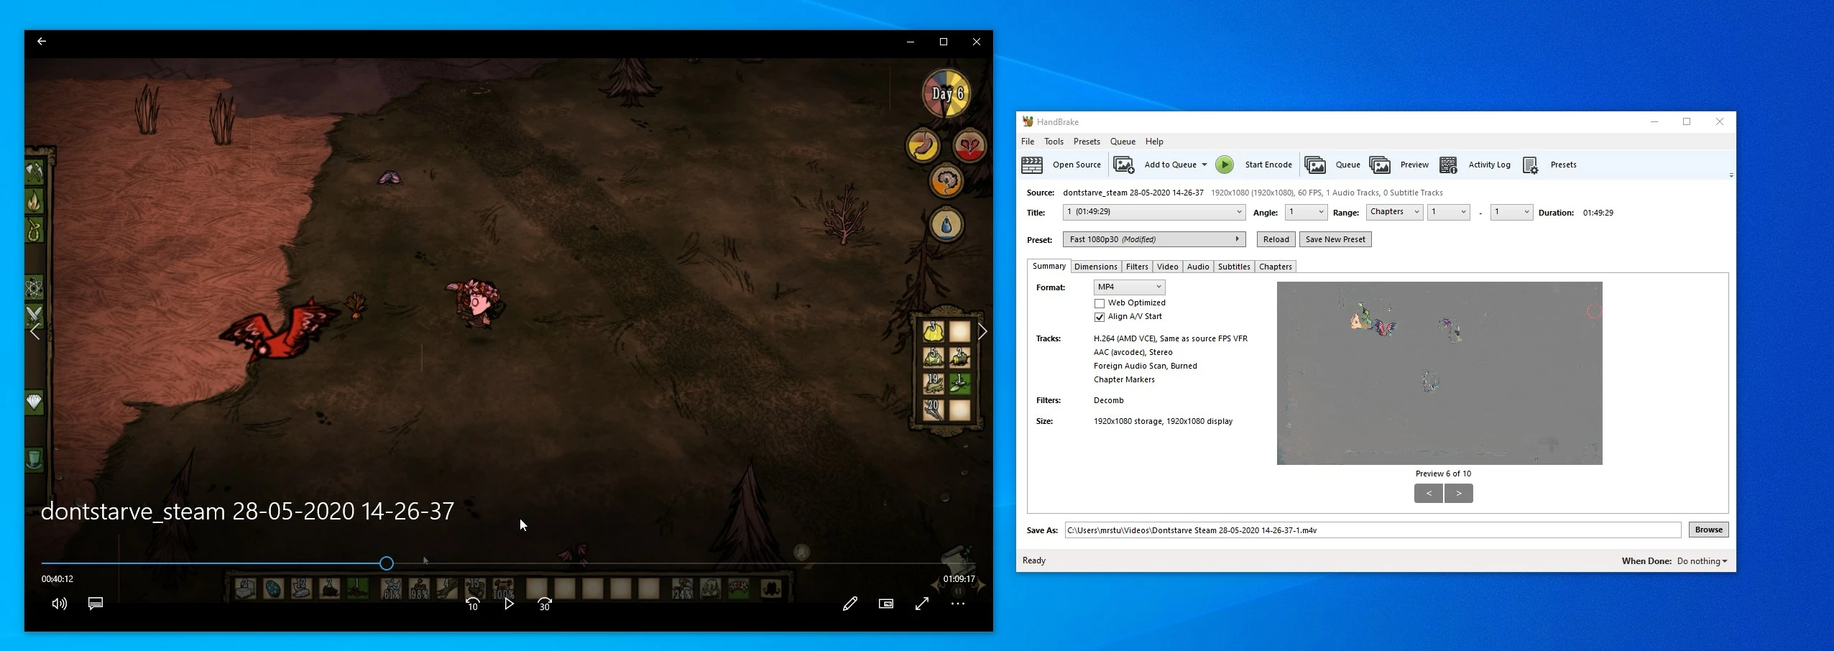Play the paused video
The image size is (1834, 651).
pyautogui.click(x=509, y=604)
